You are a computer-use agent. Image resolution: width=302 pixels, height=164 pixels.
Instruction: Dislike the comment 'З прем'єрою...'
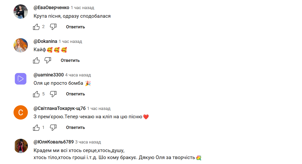[x=53, y=127]
